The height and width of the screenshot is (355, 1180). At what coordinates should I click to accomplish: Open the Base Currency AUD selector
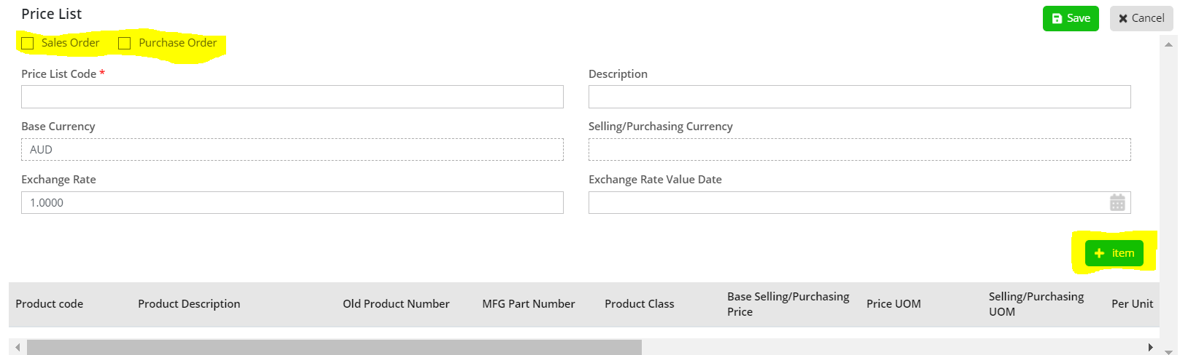[x=292, y=150]
